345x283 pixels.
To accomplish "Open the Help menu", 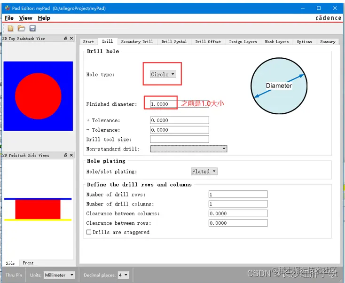I will click(44, 18).
